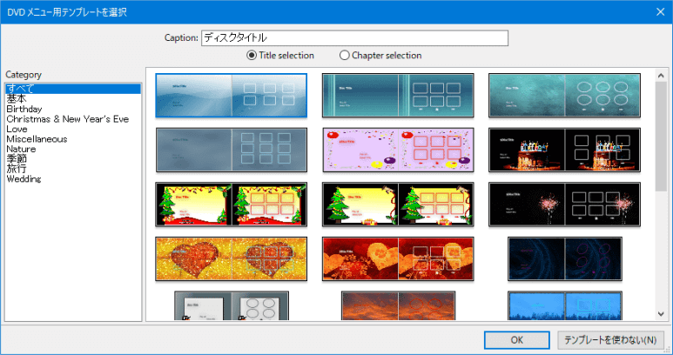Choose the purple confetti balloon template
This screenshot has width=673, height=355.
click(x=397, y=150)
